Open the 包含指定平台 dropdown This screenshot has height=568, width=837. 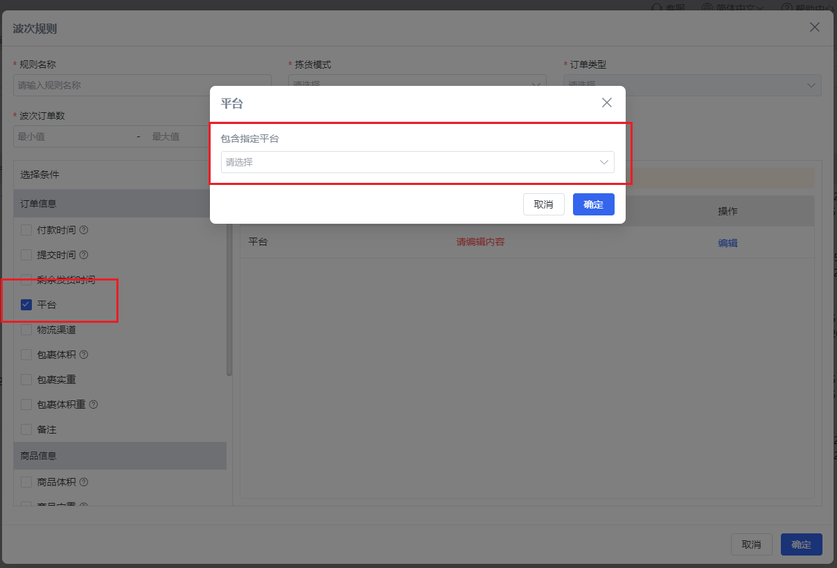click(418, 162)
